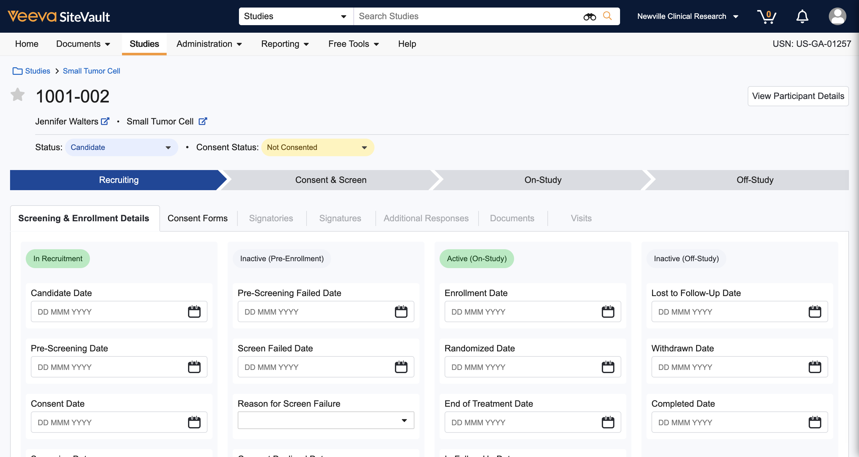859x457 pixels.
Task: Select the Studies navigation tab
Action: pyautogui.click(x=144, y=44)
